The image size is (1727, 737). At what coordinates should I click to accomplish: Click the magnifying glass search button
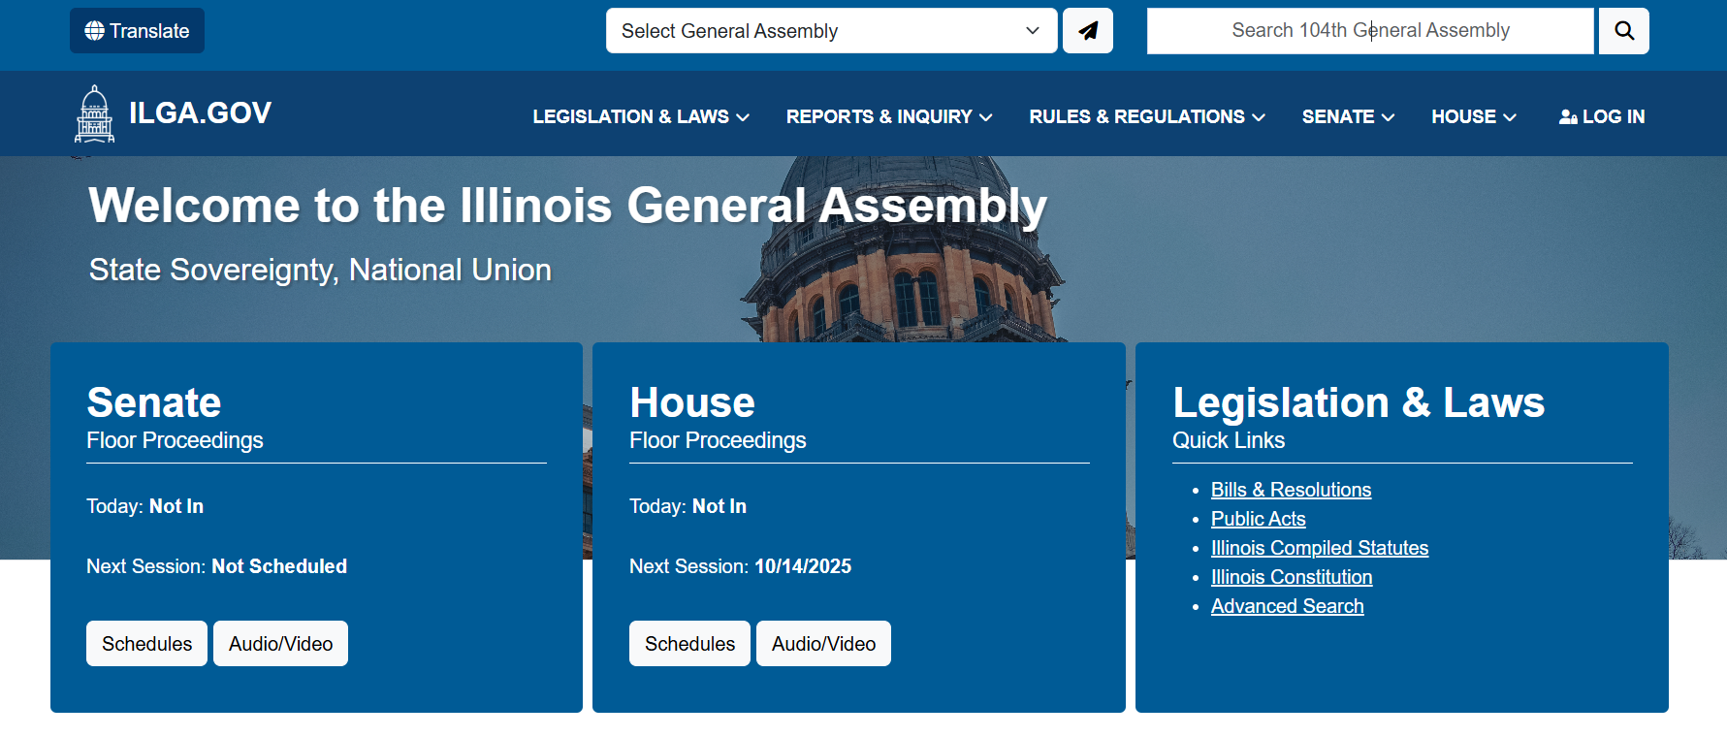pos(1624,31)
